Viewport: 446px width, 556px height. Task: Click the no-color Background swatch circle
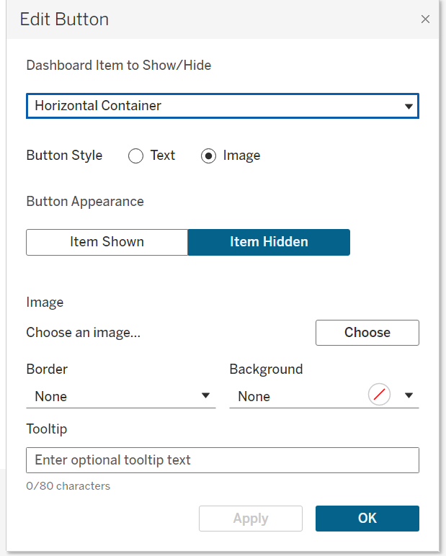click(379, 394)
